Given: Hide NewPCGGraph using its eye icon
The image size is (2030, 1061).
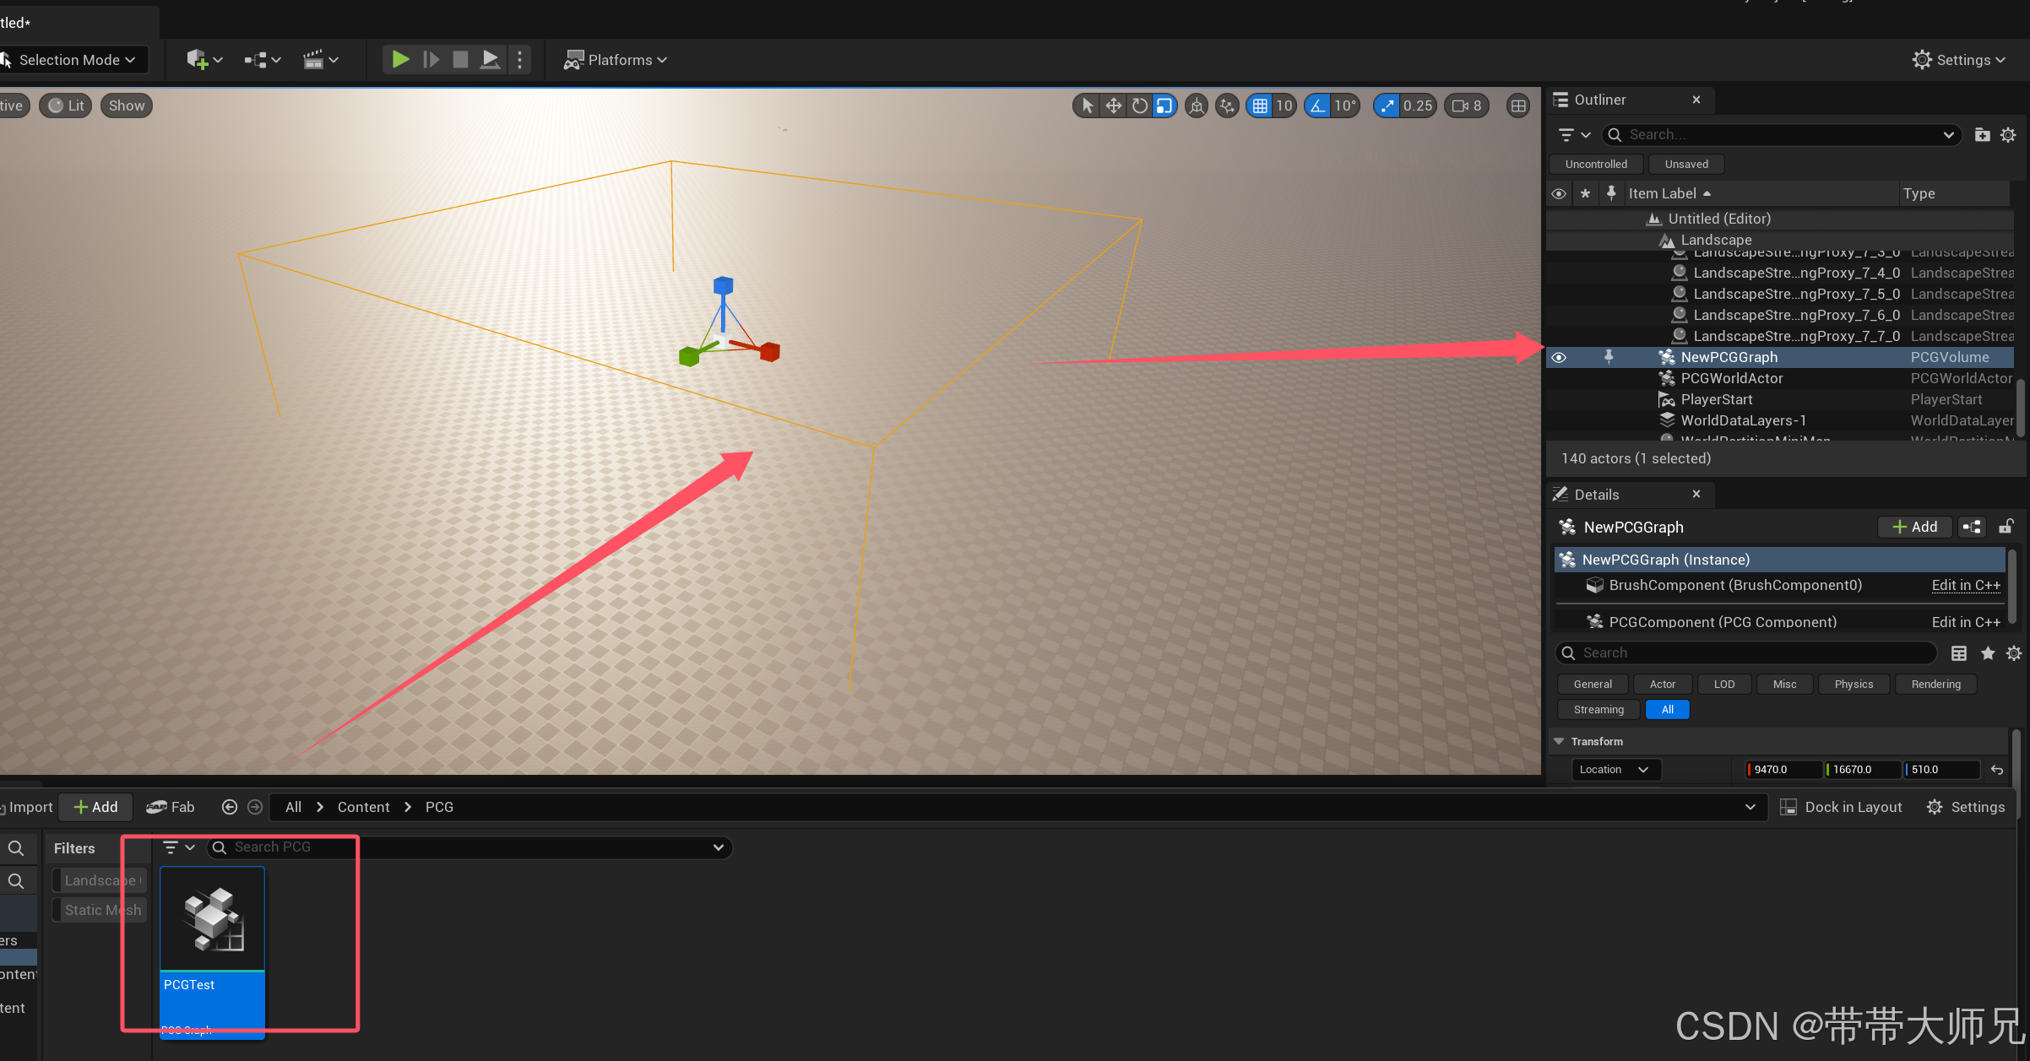Looking at the screenshot, I should click(x=1559, y=358).
